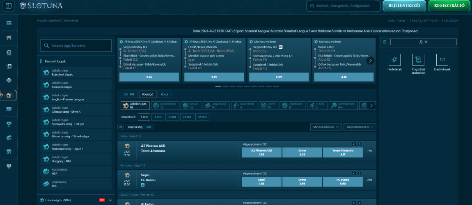The image size is (472, 205).
Task: Click the last carousel page indicator
Action: click(x=276, y=86)
